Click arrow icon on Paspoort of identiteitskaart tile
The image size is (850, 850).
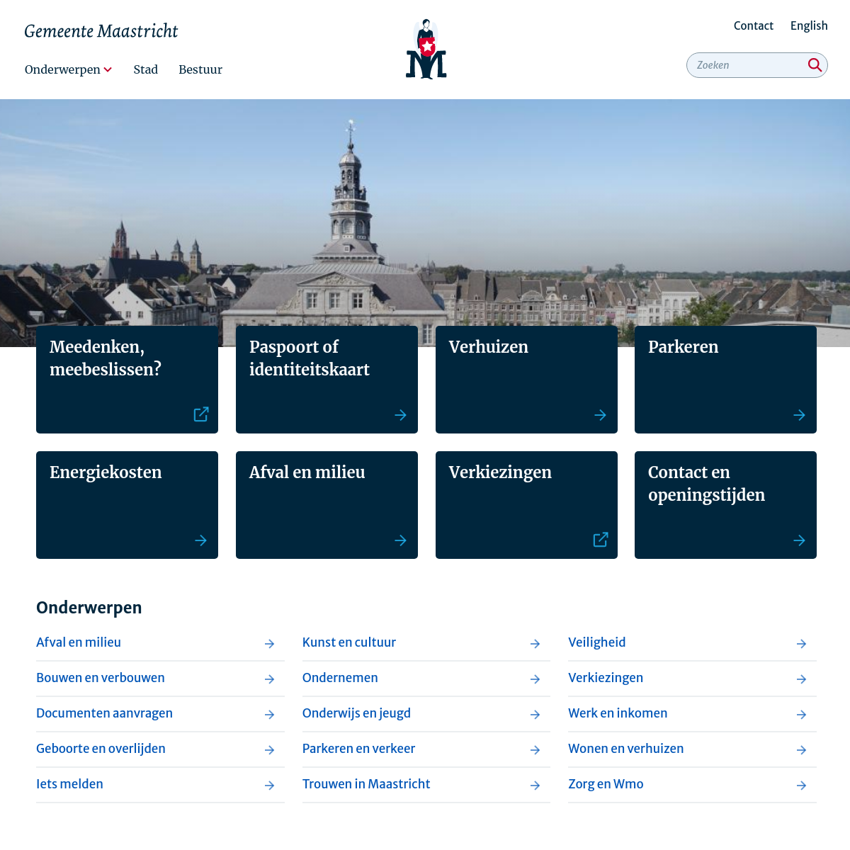click(x=401, y=415)
